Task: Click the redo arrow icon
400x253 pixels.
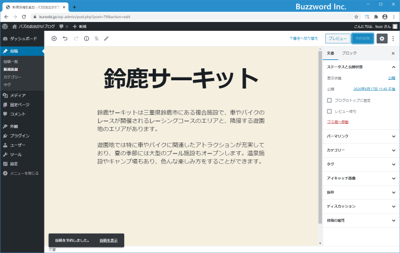Action: click(76, 38)
